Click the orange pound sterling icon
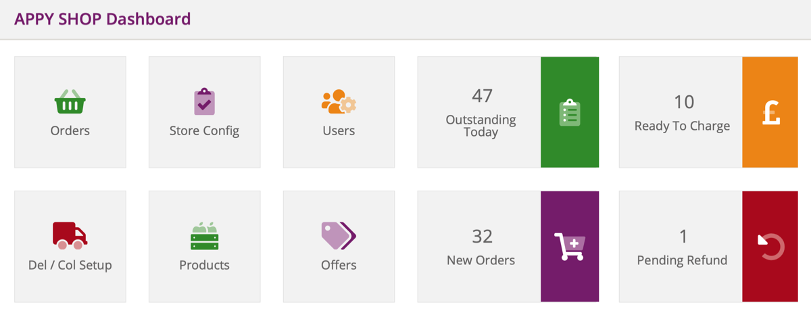The image size is (811, 315). [x=771, y=112]
